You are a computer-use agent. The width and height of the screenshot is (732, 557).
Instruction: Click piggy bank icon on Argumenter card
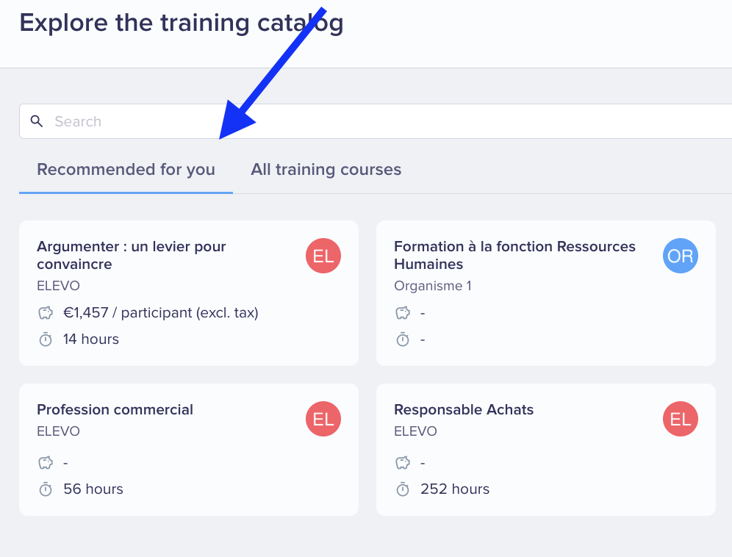click(46, 312)
